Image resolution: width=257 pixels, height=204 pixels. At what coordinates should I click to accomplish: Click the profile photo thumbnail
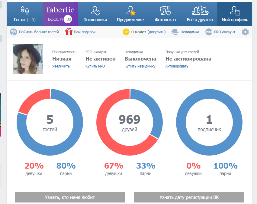click(x=28, y=59)
